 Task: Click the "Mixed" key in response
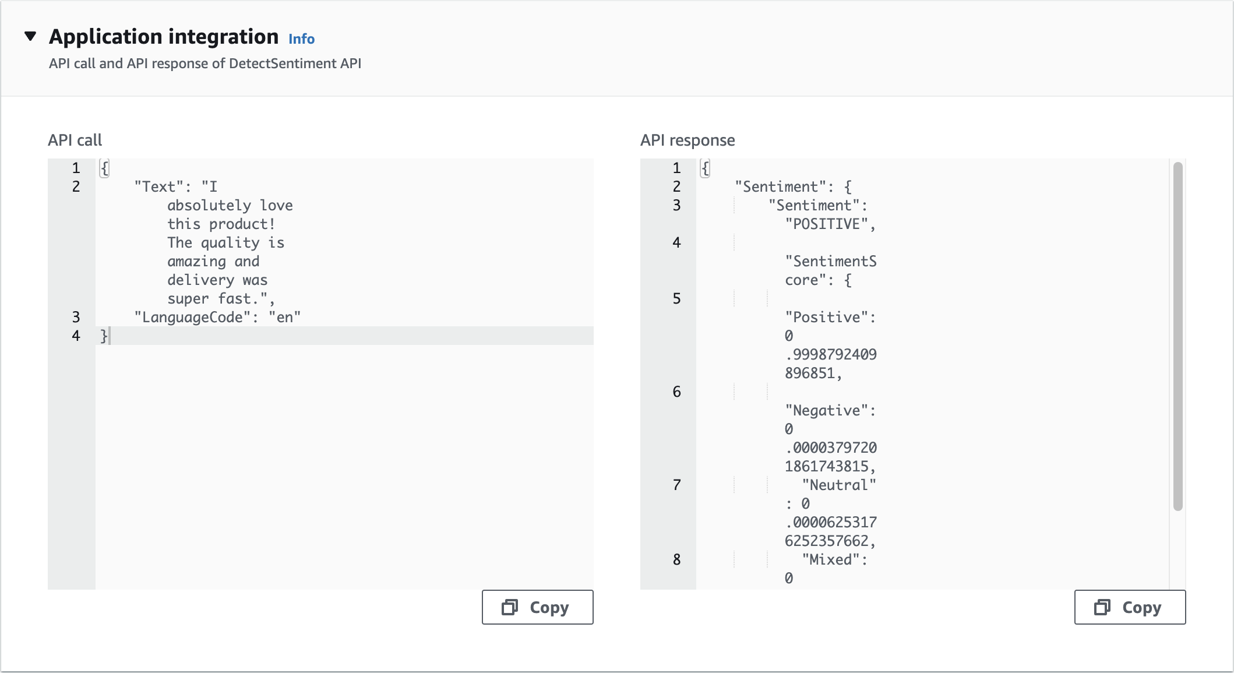[x=830, y=559]
